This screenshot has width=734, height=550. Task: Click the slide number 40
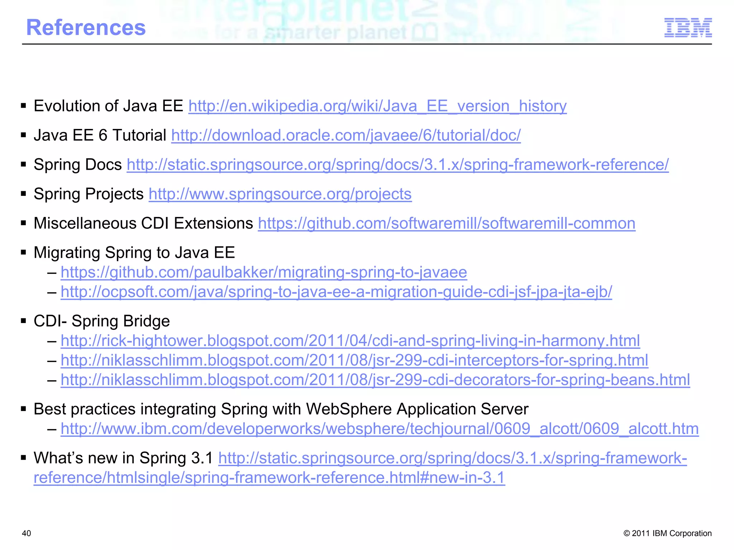click(27, 533)
